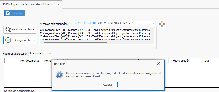Activate the 2315 Ingreso de facturas electrónicas tab

tap(28, 4)
